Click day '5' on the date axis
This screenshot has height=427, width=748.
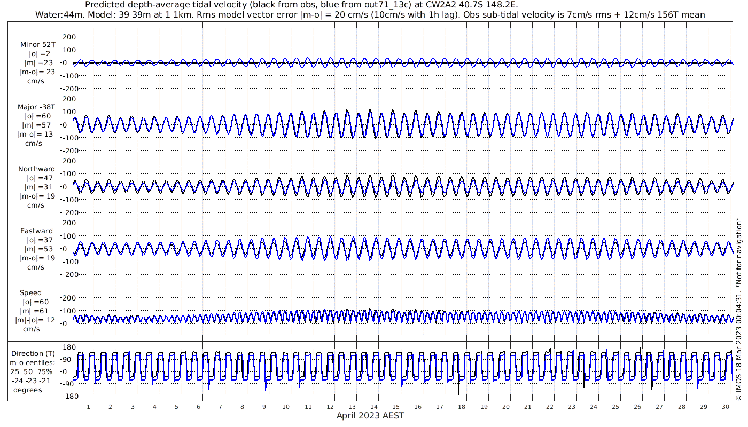(x=176, y=407)
